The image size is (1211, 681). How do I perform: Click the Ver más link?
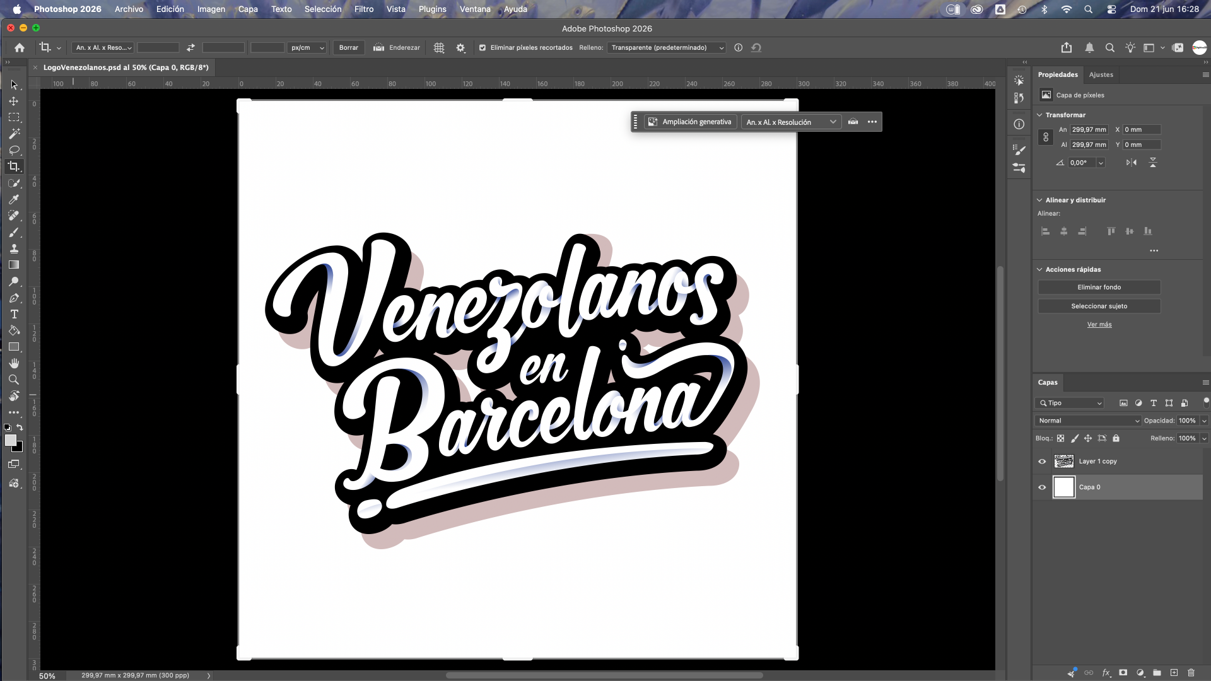1099,325
